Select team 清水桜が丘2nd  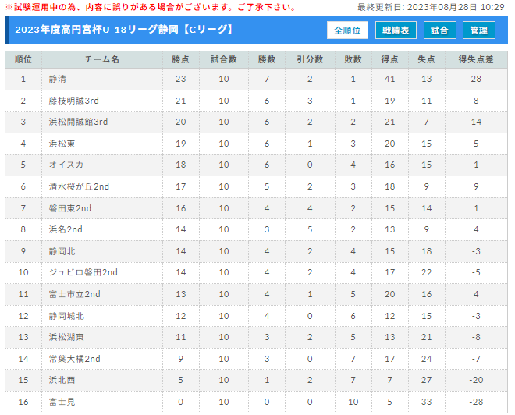click(79, 186)
